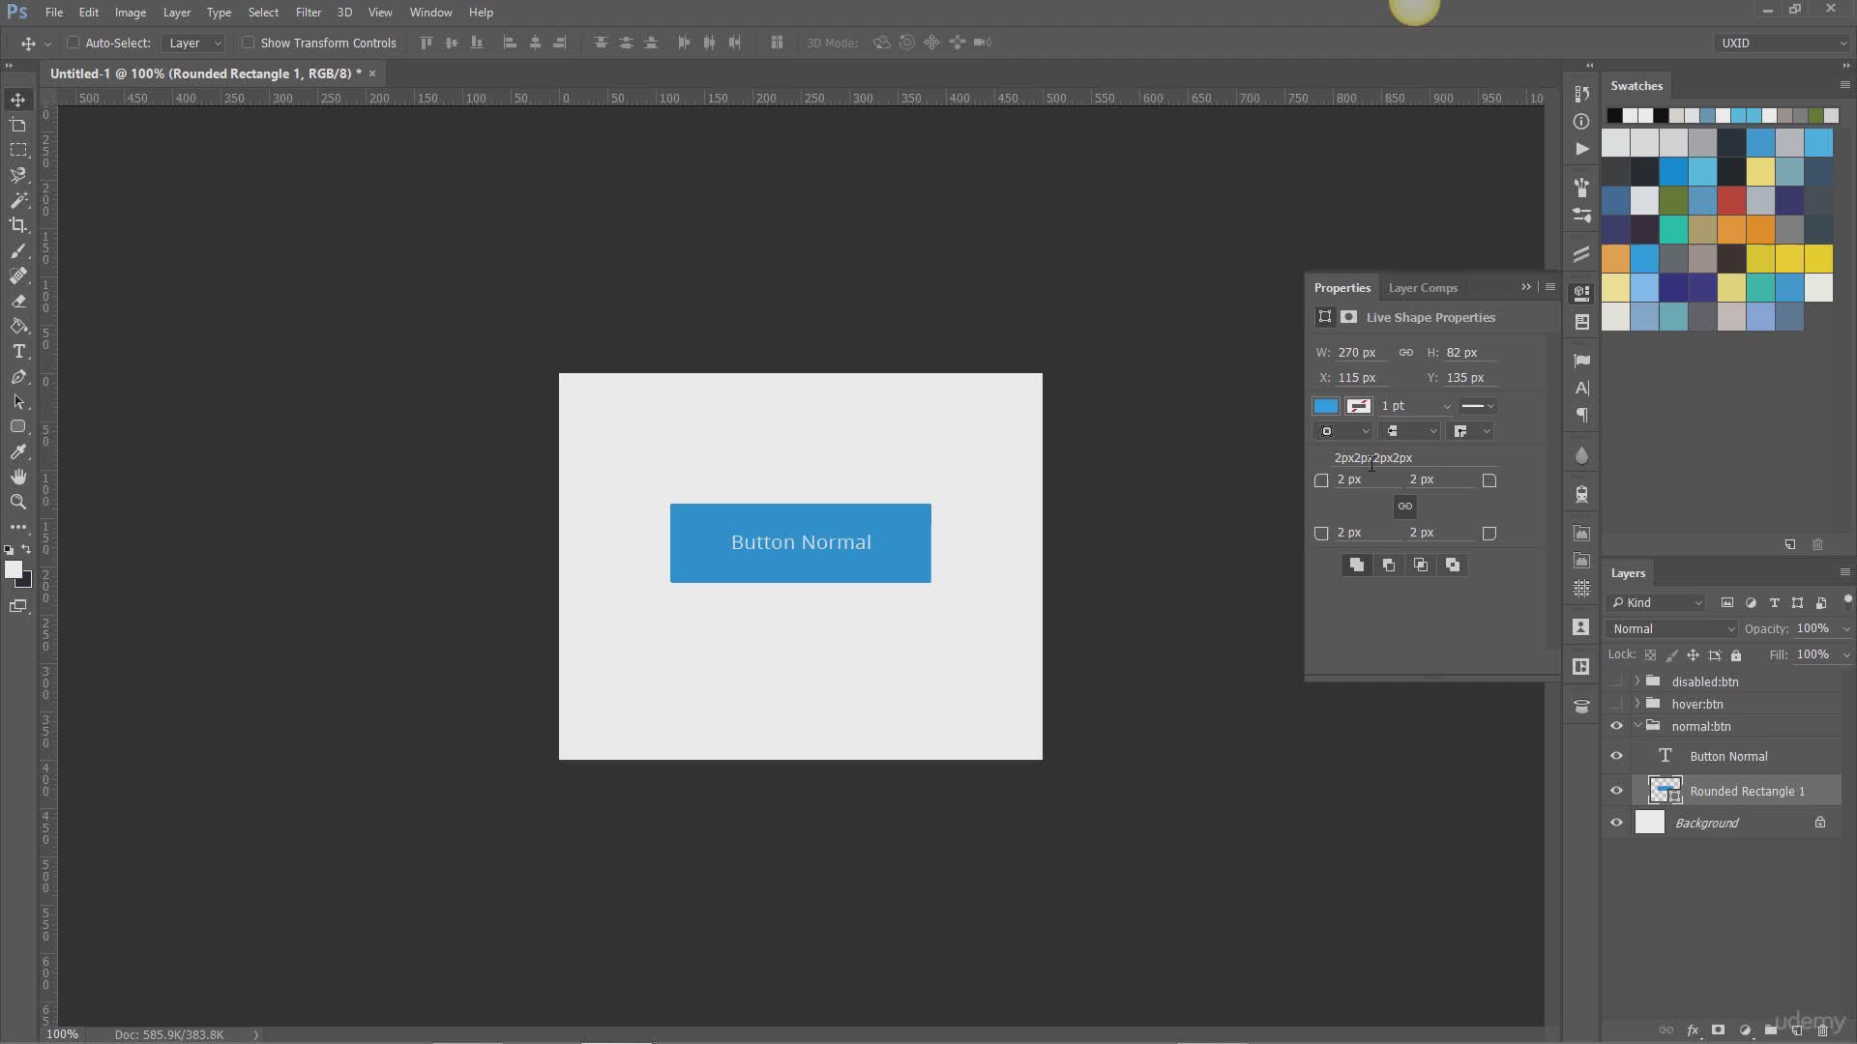
Task: Close the Untitled-1 document tab
Action: tap(372, 73)
